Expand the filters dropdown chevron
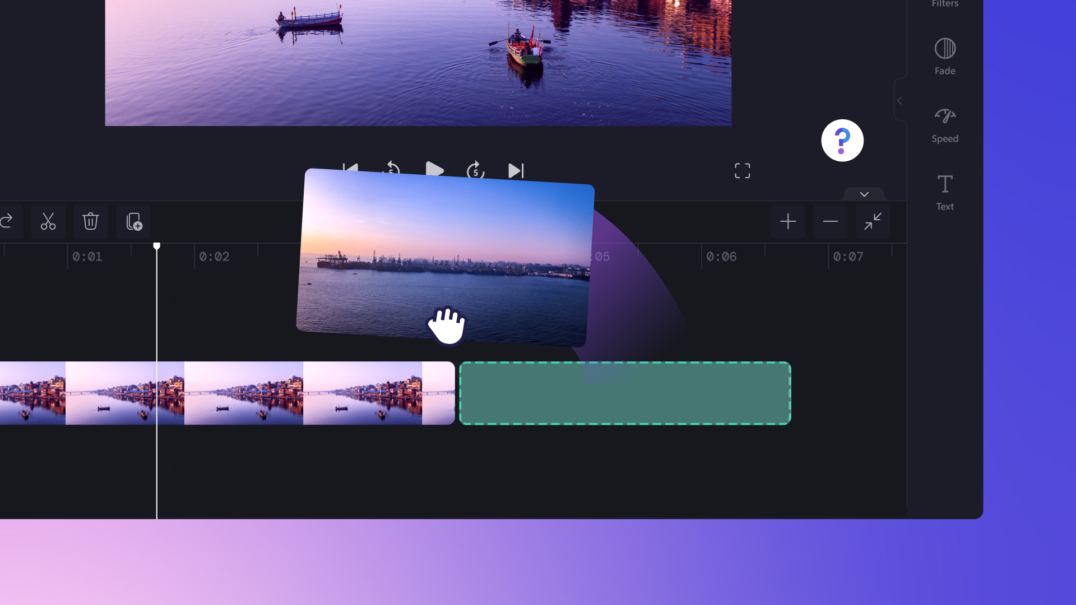 [864, 194]
